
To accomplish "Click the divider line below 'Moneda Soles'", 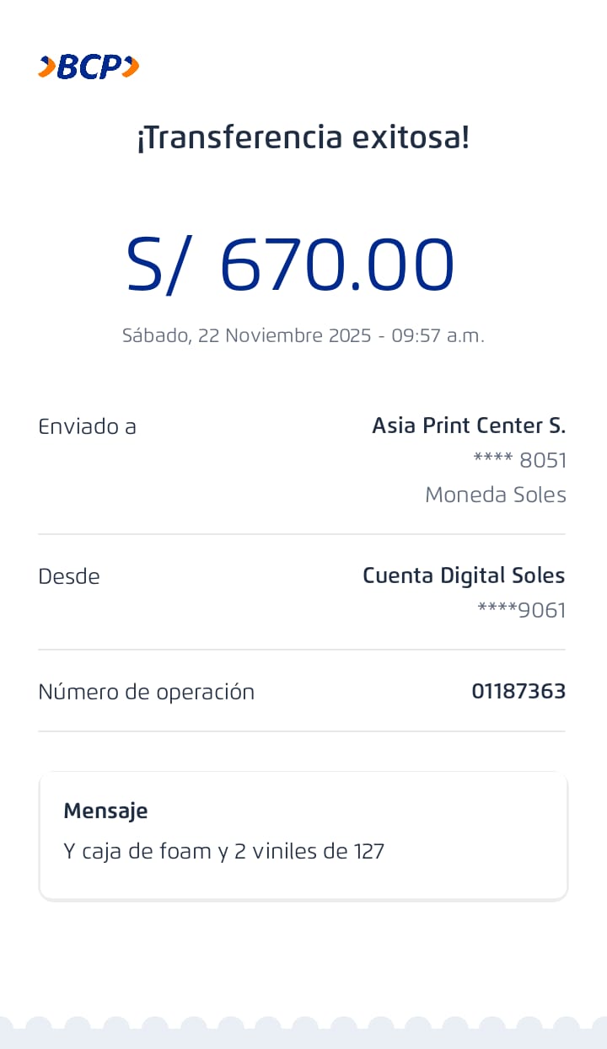I will [302, 534].
